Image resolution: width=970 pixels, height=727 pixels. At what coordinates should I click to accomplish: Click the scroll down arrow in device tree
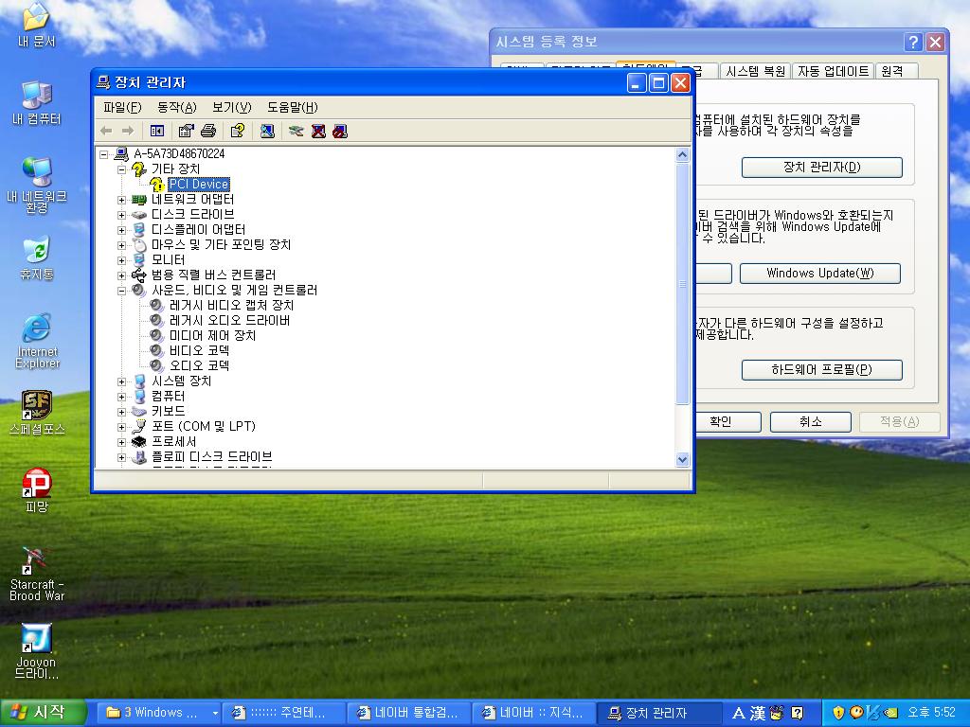682,459
